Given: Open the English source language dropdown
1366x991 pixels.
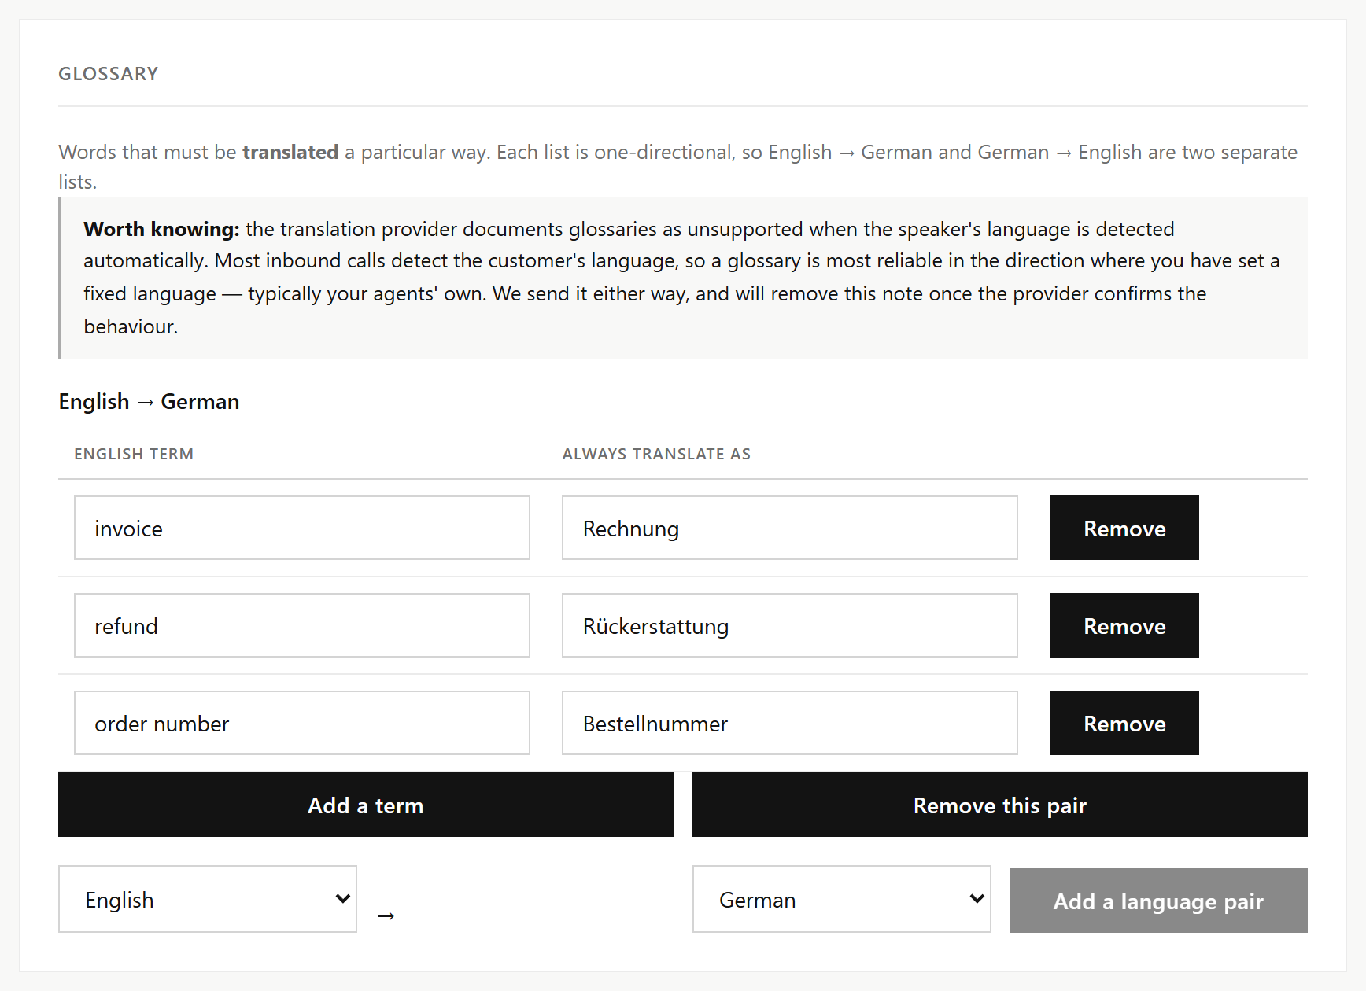Looking at the screenshot, I should (x=208, y=899).
